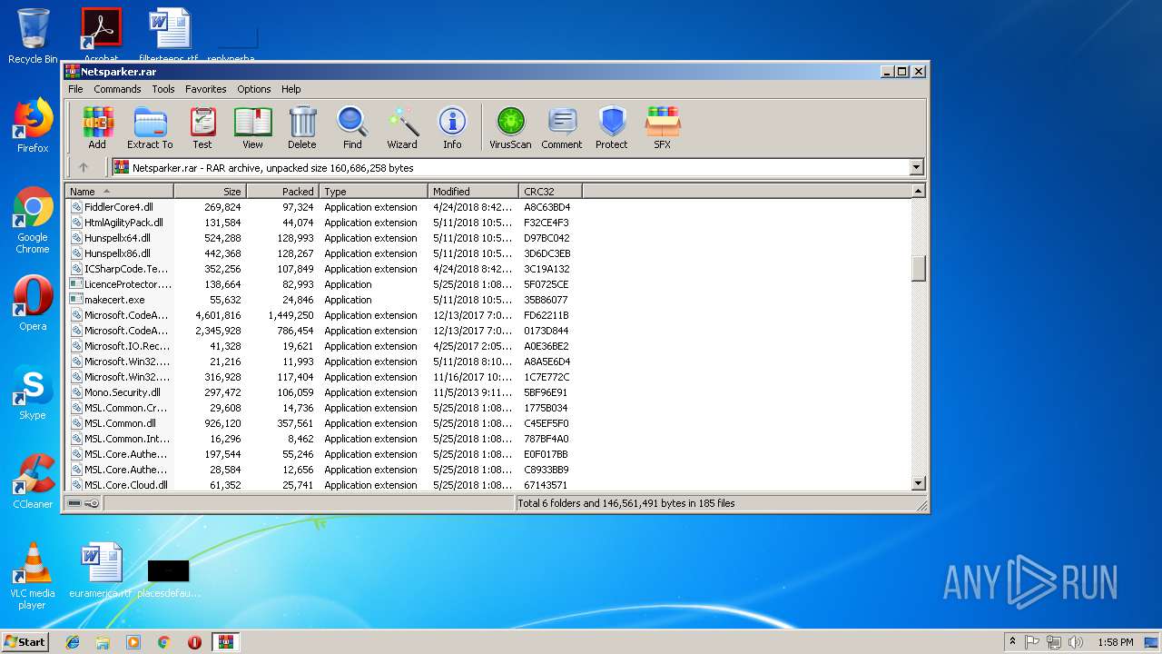Screen dimensions: 1162x654
Task: Click the Add toolbar icon
Action: coord(97,127)
